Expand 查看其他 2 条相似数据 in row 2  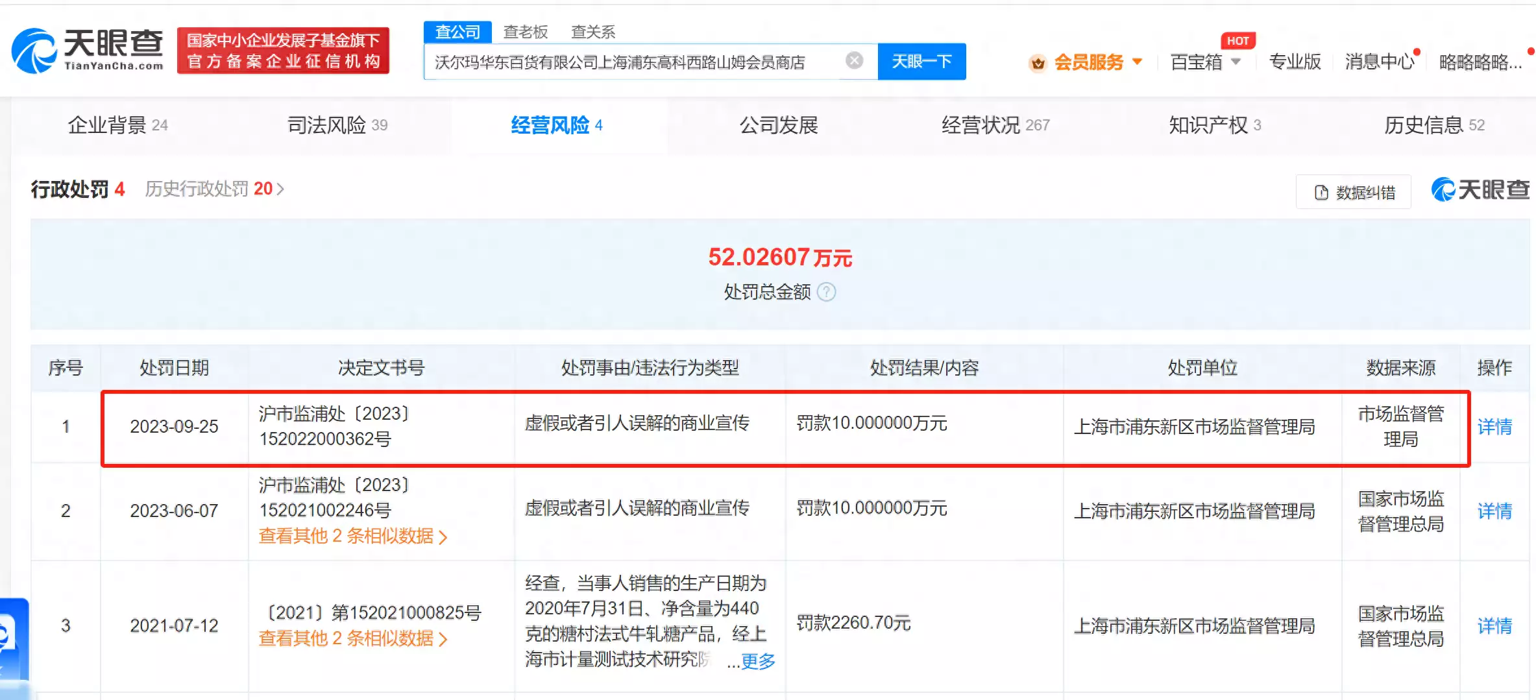(x=353, y=536)
